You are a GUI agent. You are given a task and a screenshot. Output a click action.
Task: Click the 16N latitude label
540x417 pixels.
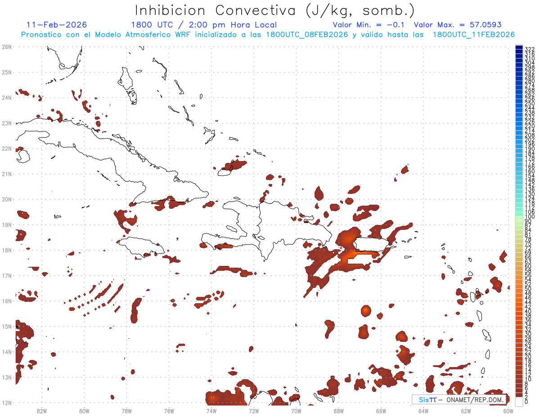[6, 301]
